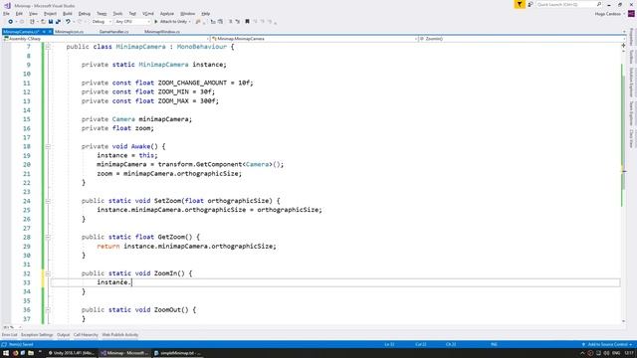Toggle pin on MinimapCamera.cs tab
Viewport: 637px width, 358px height.
[x=44, y=31]
